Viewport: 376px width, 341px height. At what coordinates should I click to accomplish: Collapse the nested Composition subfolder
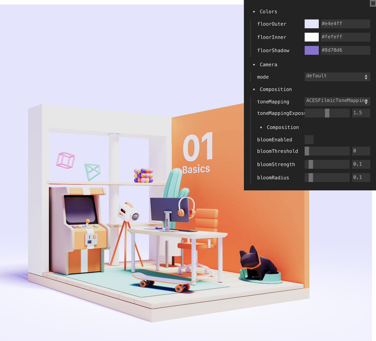pos(279,127)
